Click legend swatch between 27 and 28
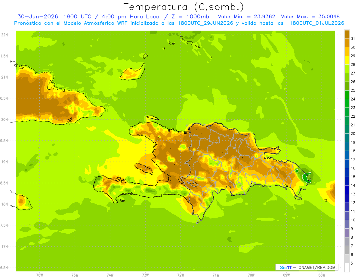361x279 pixels. pyautogui.click(x=347, y=69)
